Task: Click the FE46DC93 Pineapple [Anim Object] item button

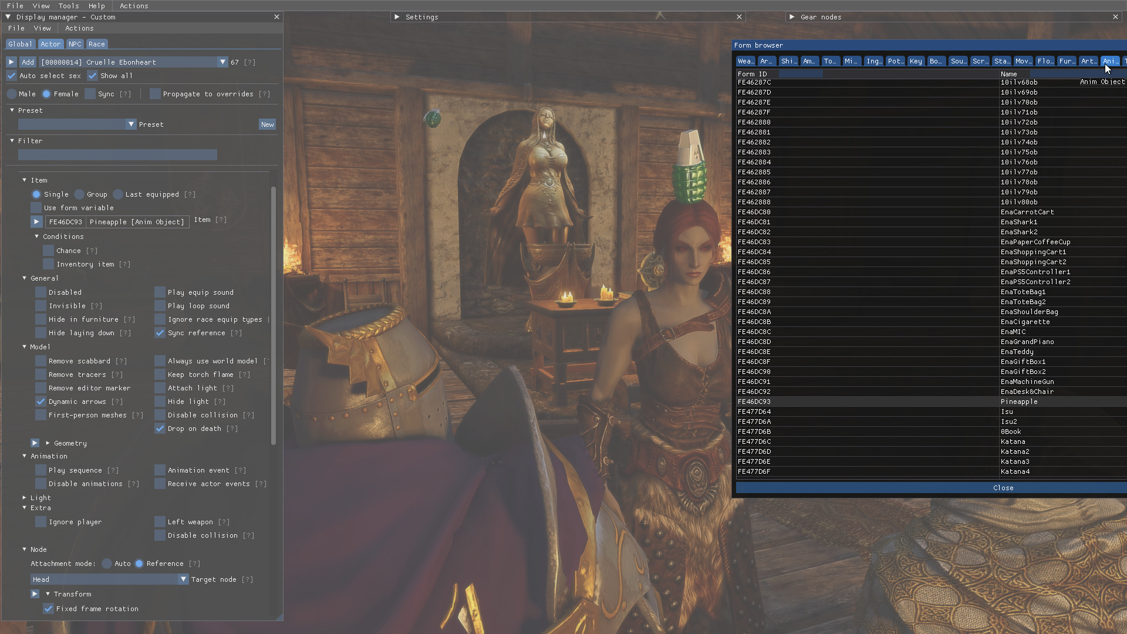Action: point(117,222)
